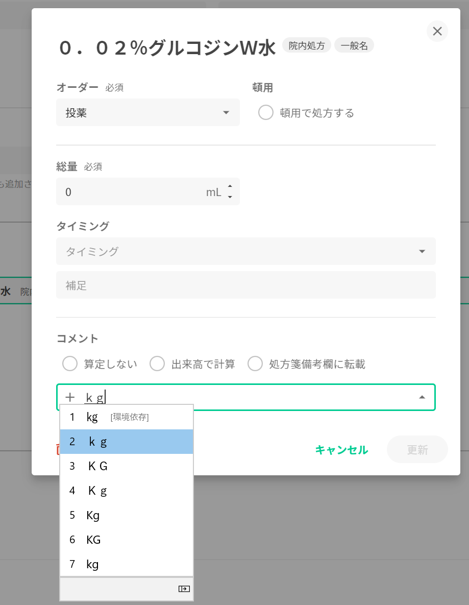Decrease total amount with the down arrow
The width and height of the screenshot is (469, 605).
[x=230, y=197]
